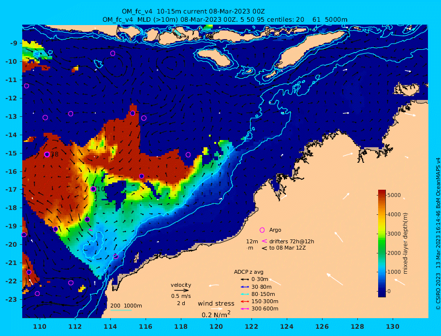Click the 'drifters 72h@12h' legend text
The height and width of the screenshot is (336, 441).
[292, 241]
